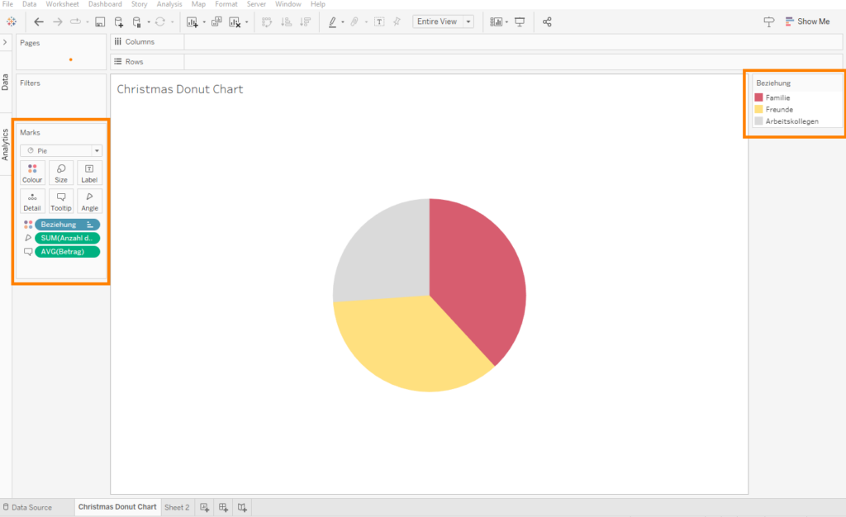Open the Clear Sheet dropdown arrow

pos(246,22)
